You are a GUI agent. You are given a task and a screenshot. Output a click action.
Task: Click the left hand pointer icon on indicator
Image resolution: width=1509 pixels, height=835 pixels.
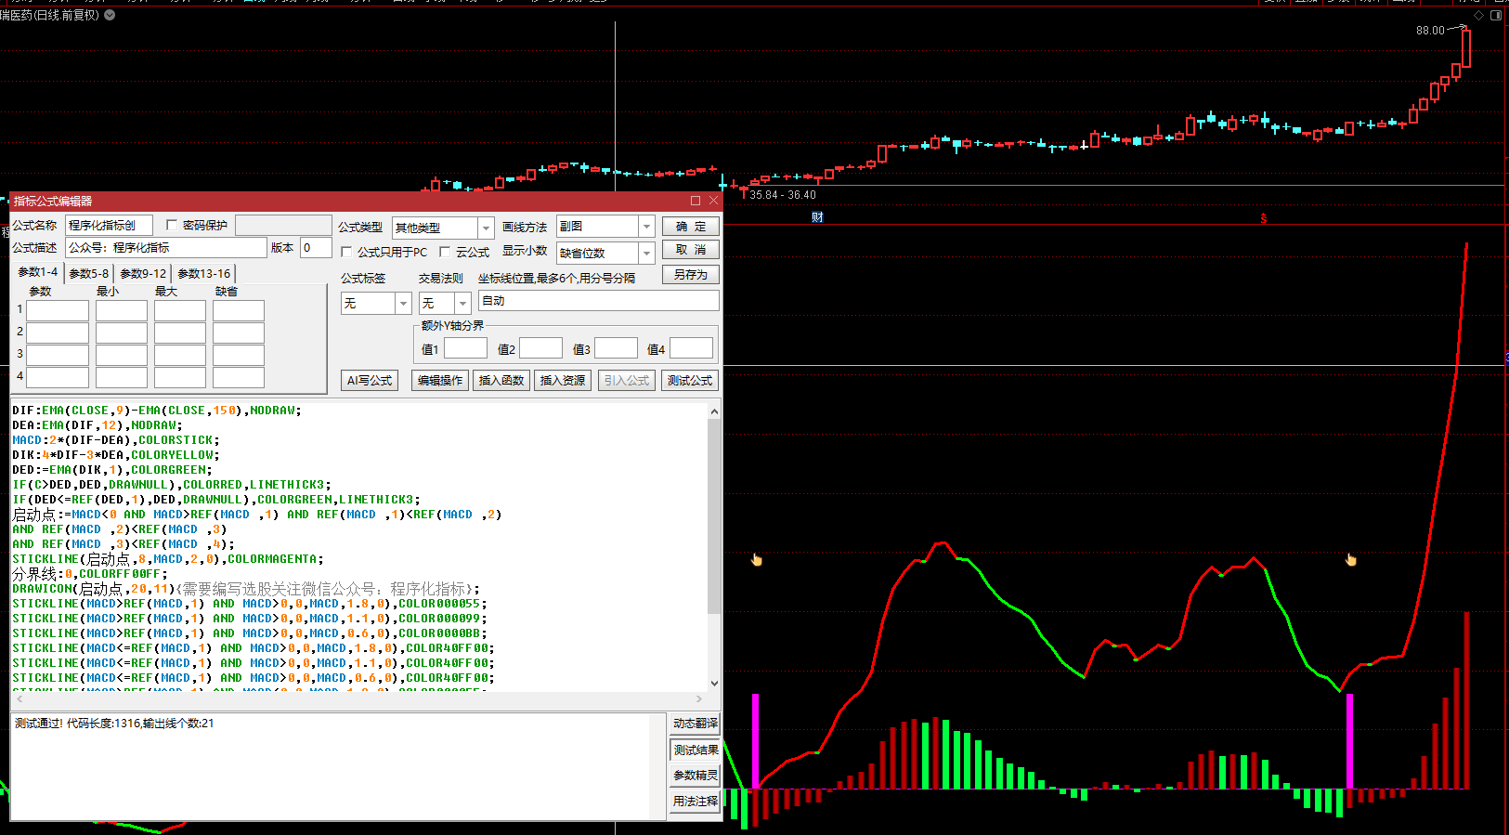[x=757, y=559]
